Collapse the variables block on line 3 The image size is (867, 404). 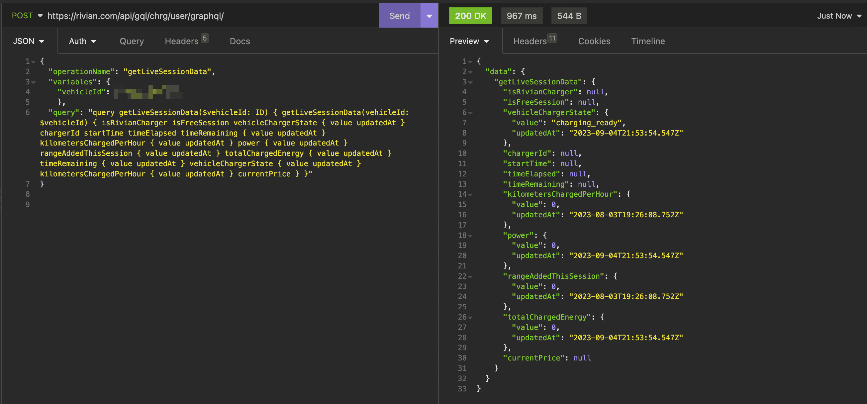33,82
